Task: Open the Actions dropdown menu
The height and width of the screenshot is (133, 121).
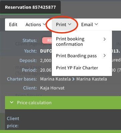Action: click(35, 24)
